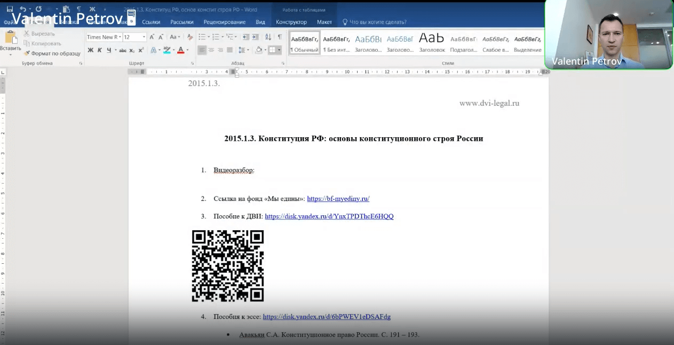The width and height of the screenshot is (674, 345).
Task: Apply the Обычный style
Action: (305, 43)
